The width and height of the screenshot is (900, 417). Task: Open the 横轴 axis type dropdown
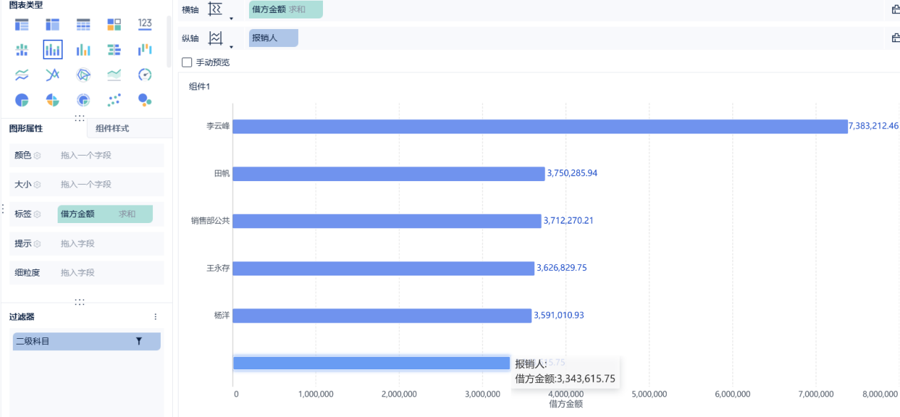coord(231,18)
